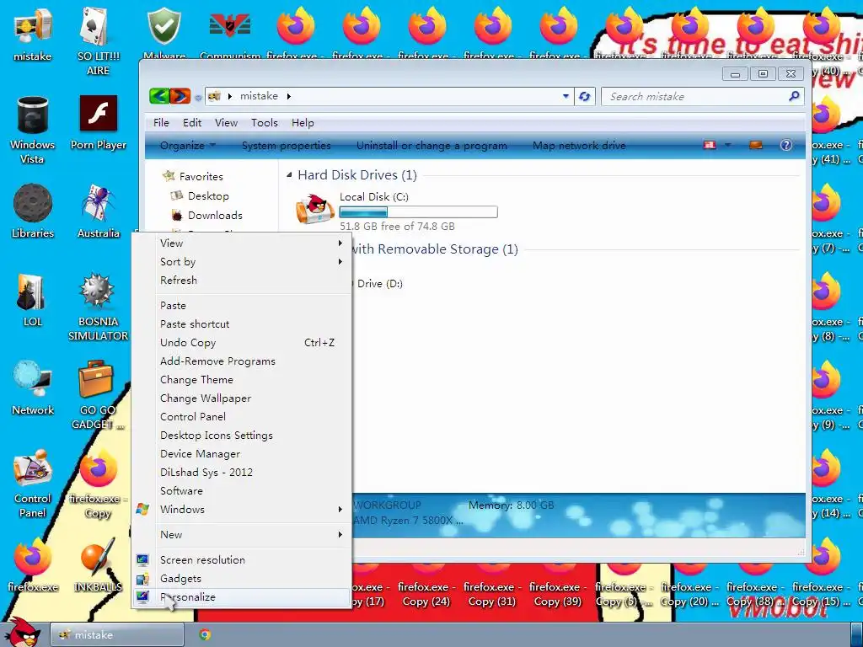Click Refresh in context menu
This screenshot has height=647, width=863.
(x=242, y=280)
